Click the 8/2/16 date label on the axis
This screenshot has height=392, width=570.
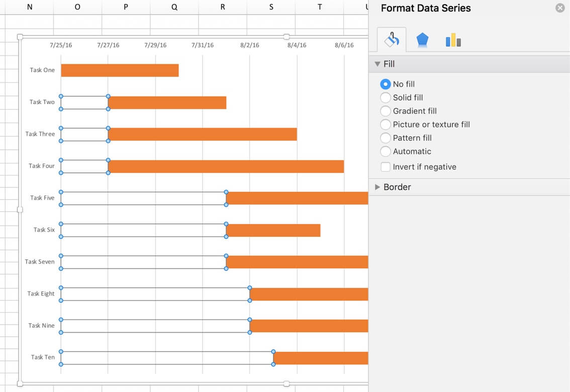click(250, 45)
